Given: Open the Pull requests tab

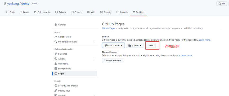Looking at the screenshot, I should (x=42, y=12).
